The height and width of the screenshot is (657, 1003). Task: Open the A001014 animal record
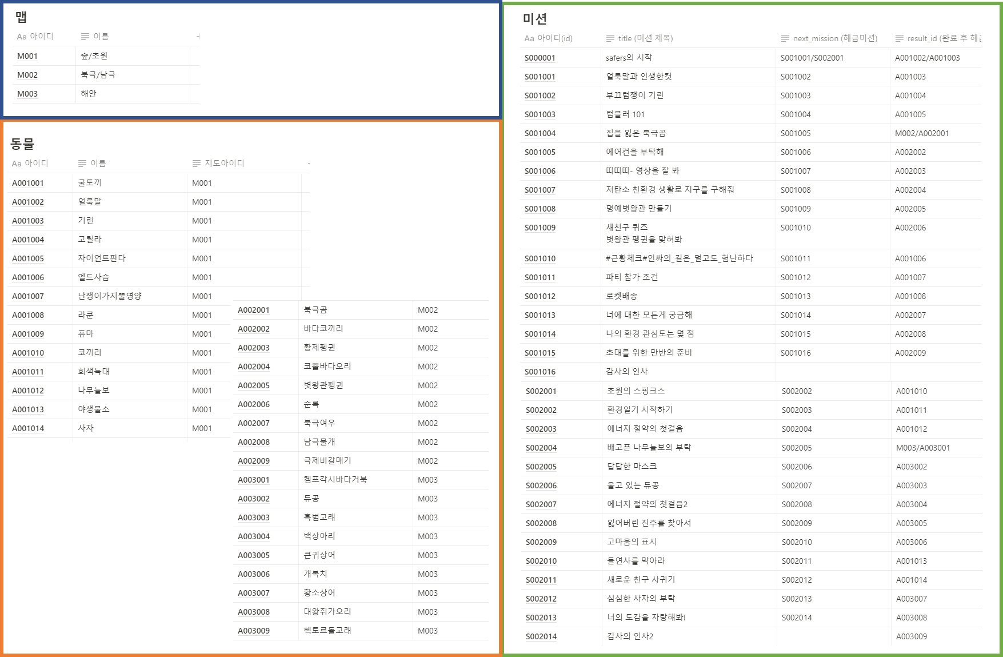[x=28, y=428]
